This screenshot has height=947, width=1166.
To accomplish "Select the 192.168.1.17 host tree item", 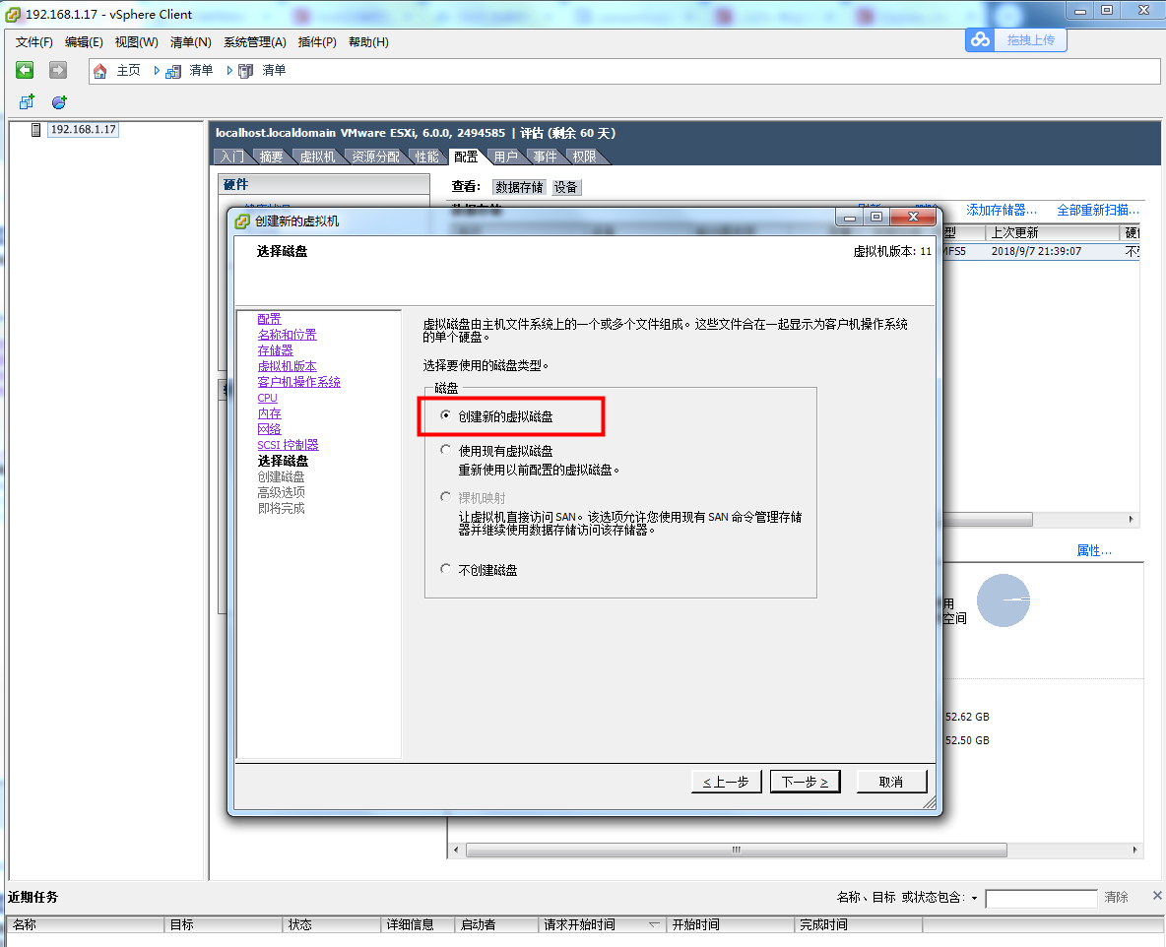I will [x=84, y=129].
